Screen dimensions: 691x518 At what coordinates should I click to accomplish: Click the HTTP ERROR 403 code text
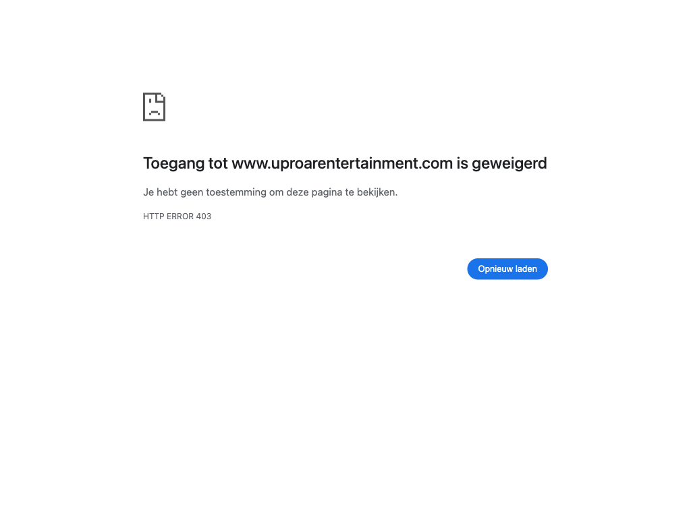(177, 217)
